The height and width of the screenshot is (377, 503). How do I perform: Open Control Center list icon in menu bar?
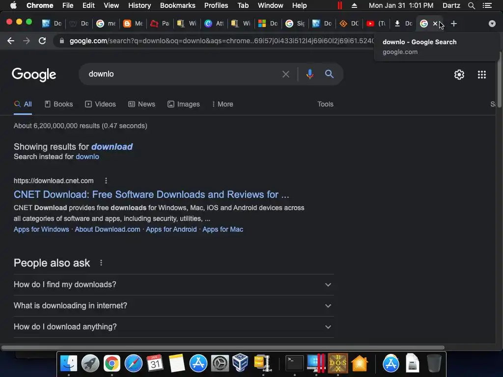coord(487,5)
